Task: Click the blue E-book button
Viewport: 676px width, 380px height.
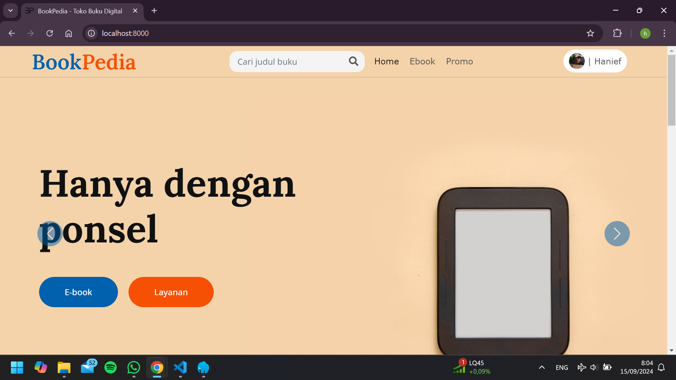Action: (x=78, y=292)
